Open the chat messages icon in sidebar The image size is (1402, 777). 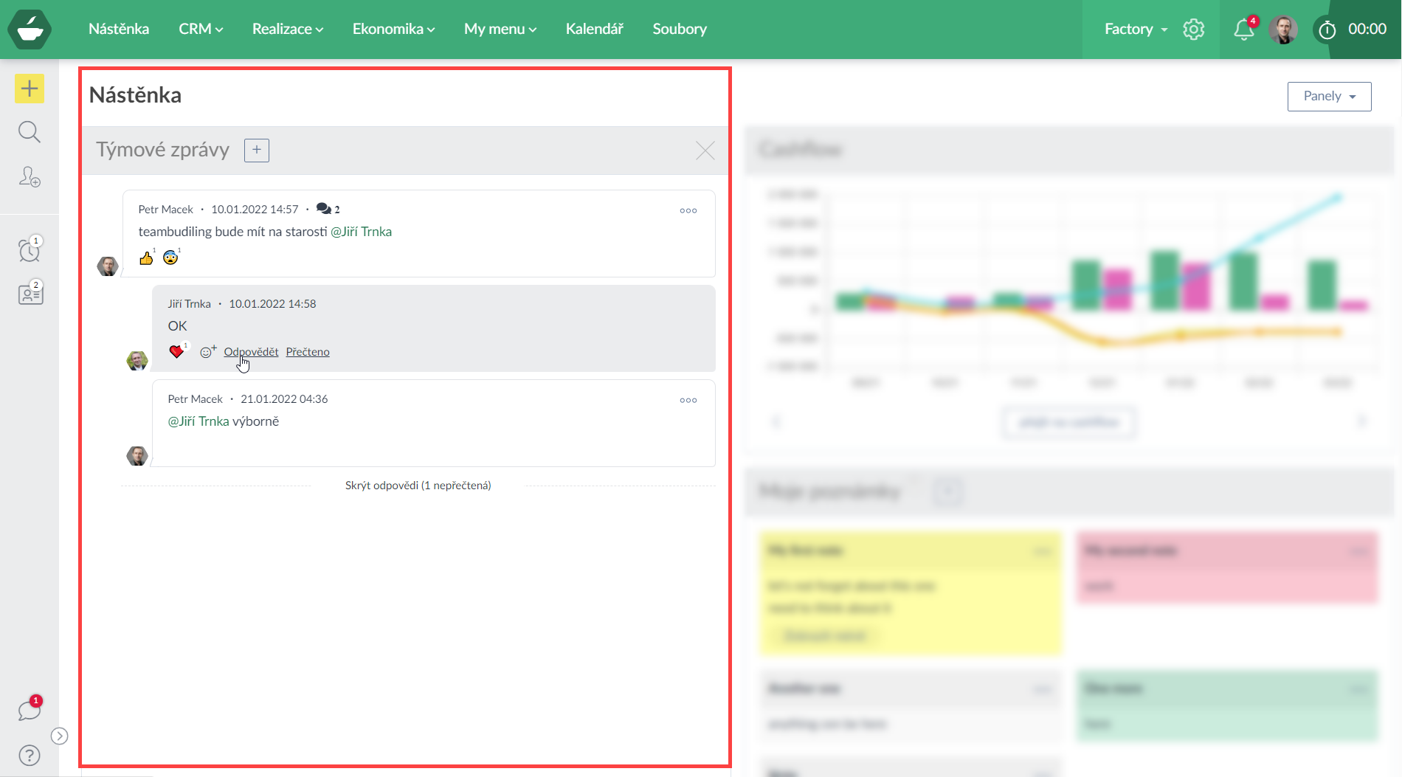click(30, 710)
